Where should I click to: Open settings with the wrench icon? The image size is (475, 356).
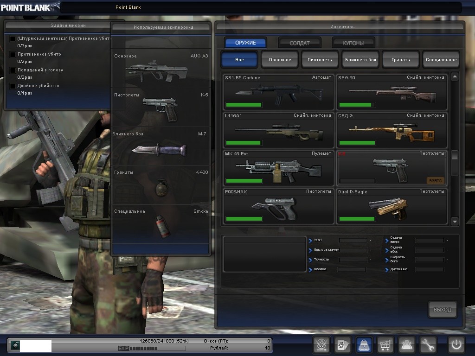click(x=428, y=344)
